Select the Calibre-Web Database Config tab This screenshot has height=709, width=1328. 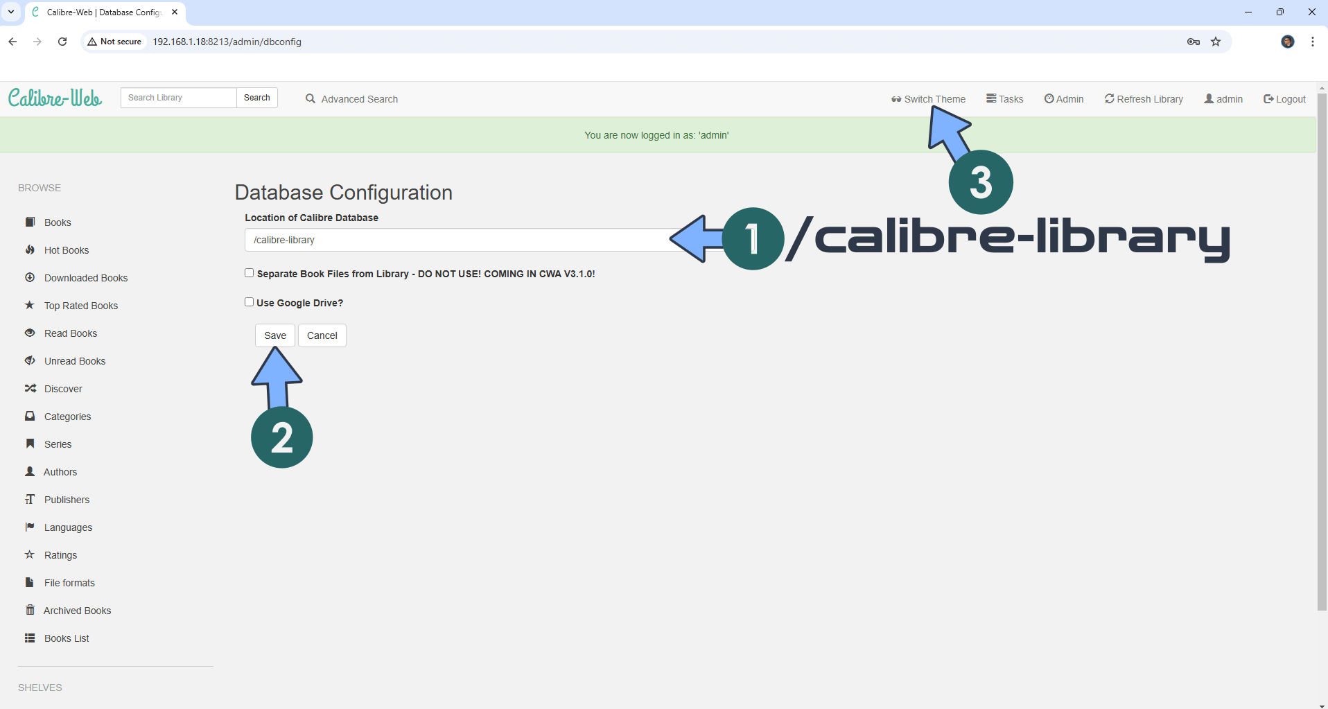click(104, 12)
